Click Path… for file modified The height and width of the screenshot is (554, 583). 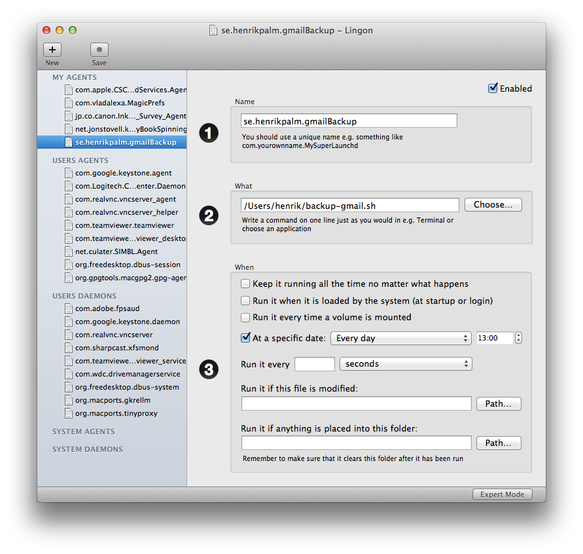tap(499, 403)
